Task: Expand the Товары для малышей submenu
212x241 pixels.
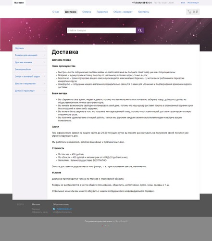Action: pos(44,55)
